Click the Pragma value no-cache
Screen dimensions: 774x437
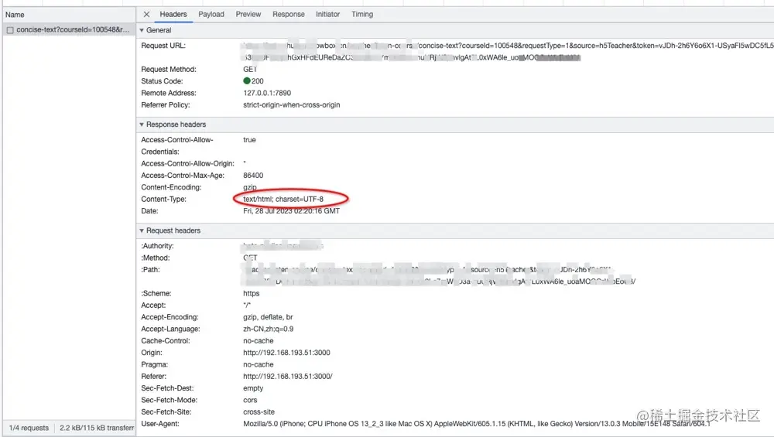(x=259, y=364)
